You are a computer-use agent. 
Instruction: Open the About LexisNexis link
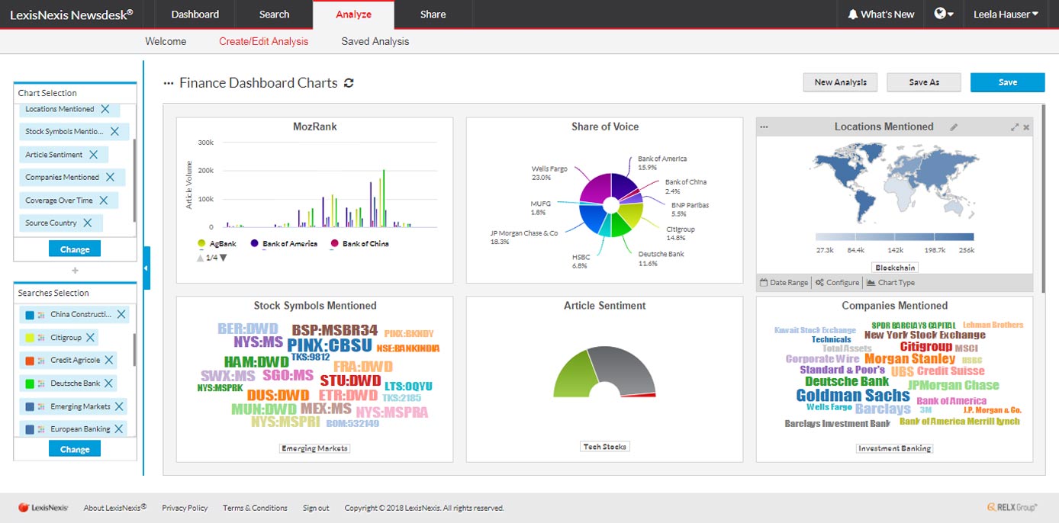(x=115, y=508)
